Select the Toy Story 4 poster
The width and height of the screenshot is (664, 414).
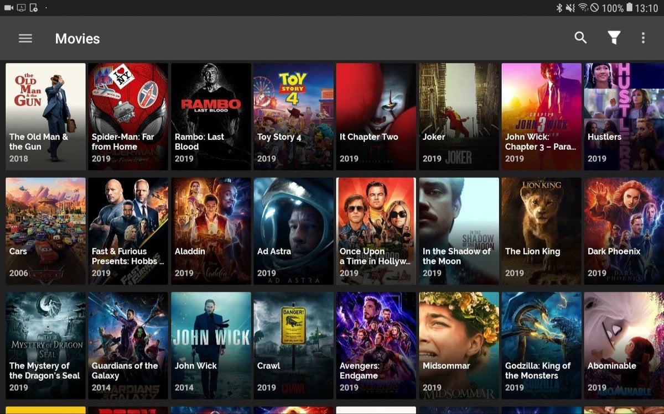point(293,116)
